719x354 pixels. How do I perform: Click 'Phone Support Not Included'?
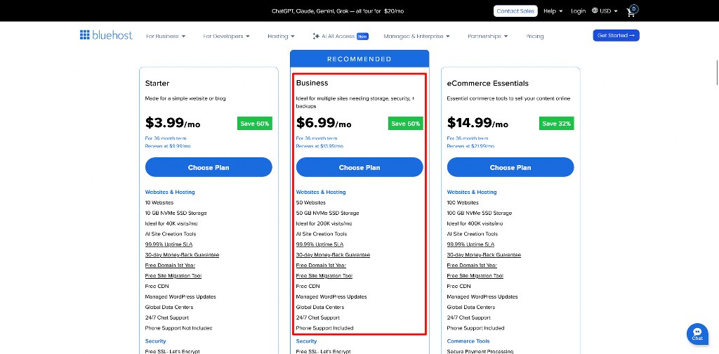tap(178, 328)
